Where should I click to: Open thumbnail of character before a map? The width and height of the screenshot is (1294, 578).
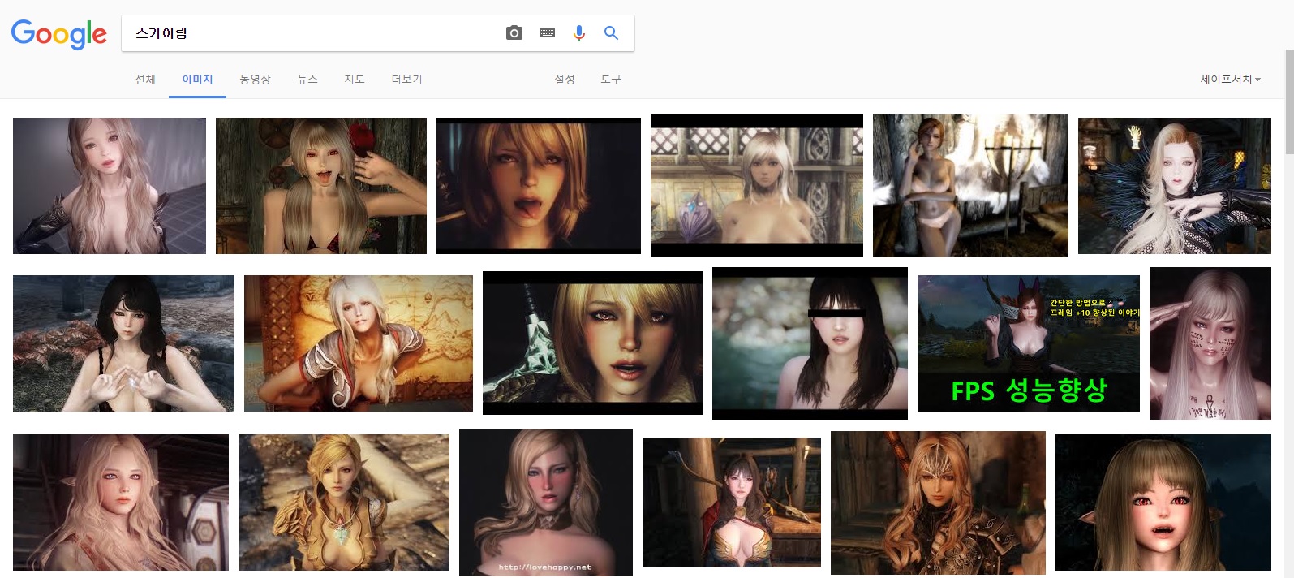(358, 343)
